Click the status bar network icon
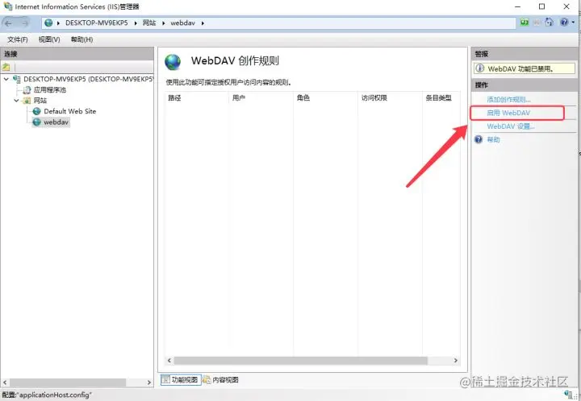Screen dimensions: 581x401 coord(568,394)
